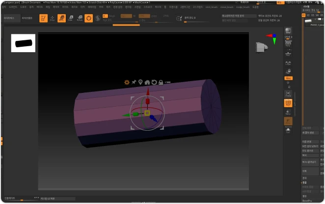The height and width of the screenshot is (204, 325).
Task: Click the 이름 변경 rename button
Action: tap(310, 142)
